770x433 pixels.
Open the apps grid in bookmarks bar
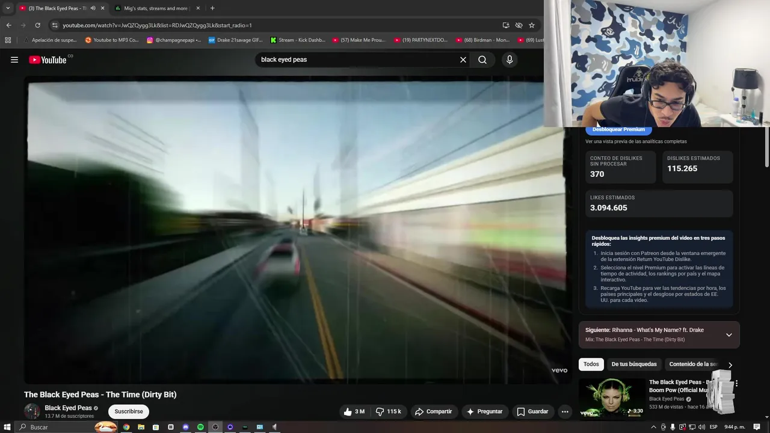pos(8,40)
